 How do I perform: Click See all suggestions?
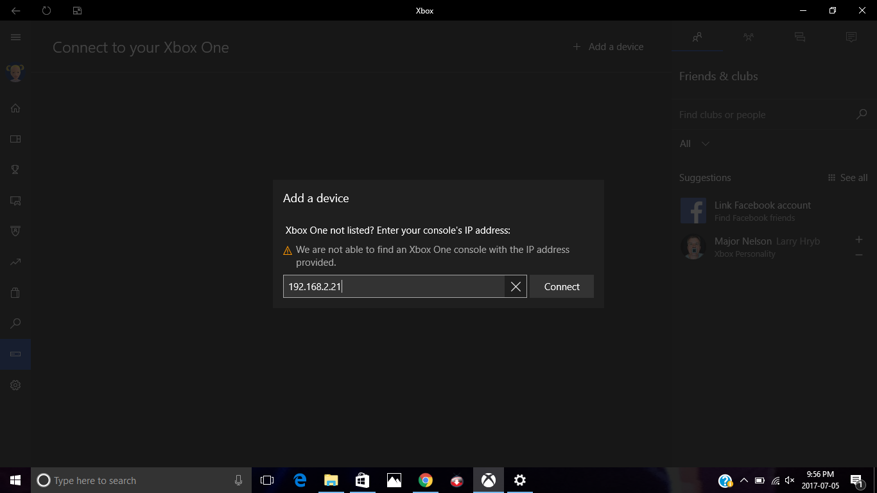(847, 178)
